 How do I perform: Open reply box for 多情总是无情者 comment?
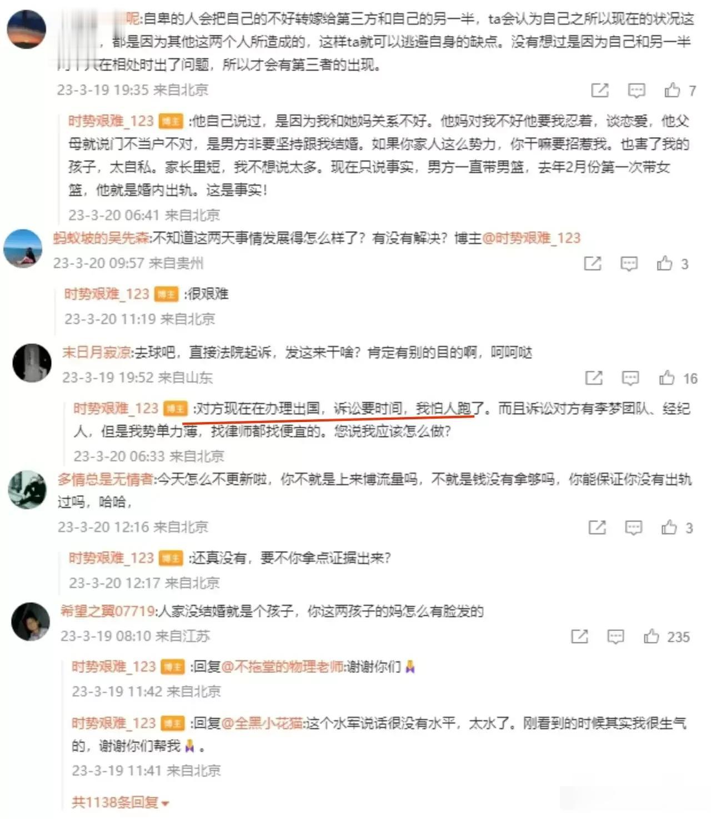tap(633, 527)
